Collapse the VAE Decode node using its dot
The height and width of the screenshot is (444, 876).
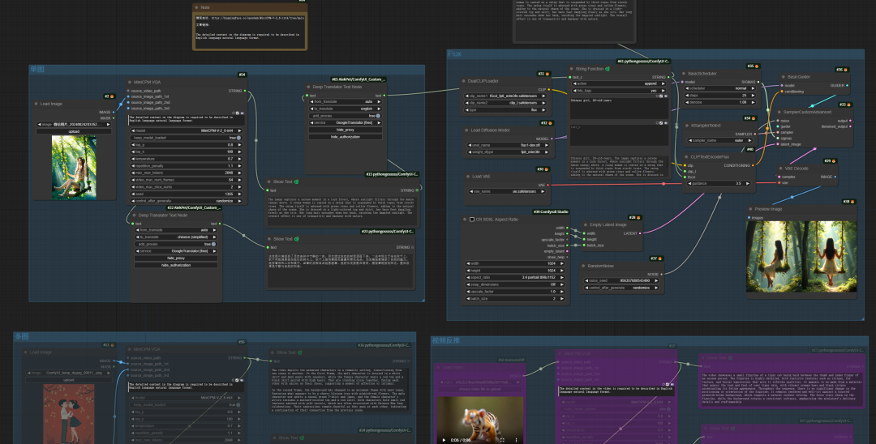tap(781, 168)
